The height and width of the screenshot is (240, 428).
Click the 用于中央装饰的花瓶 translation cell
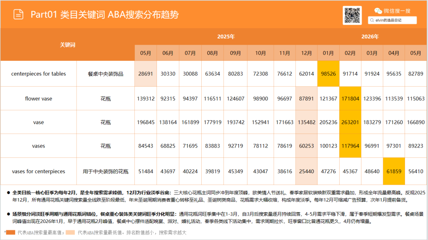[106, 171]
